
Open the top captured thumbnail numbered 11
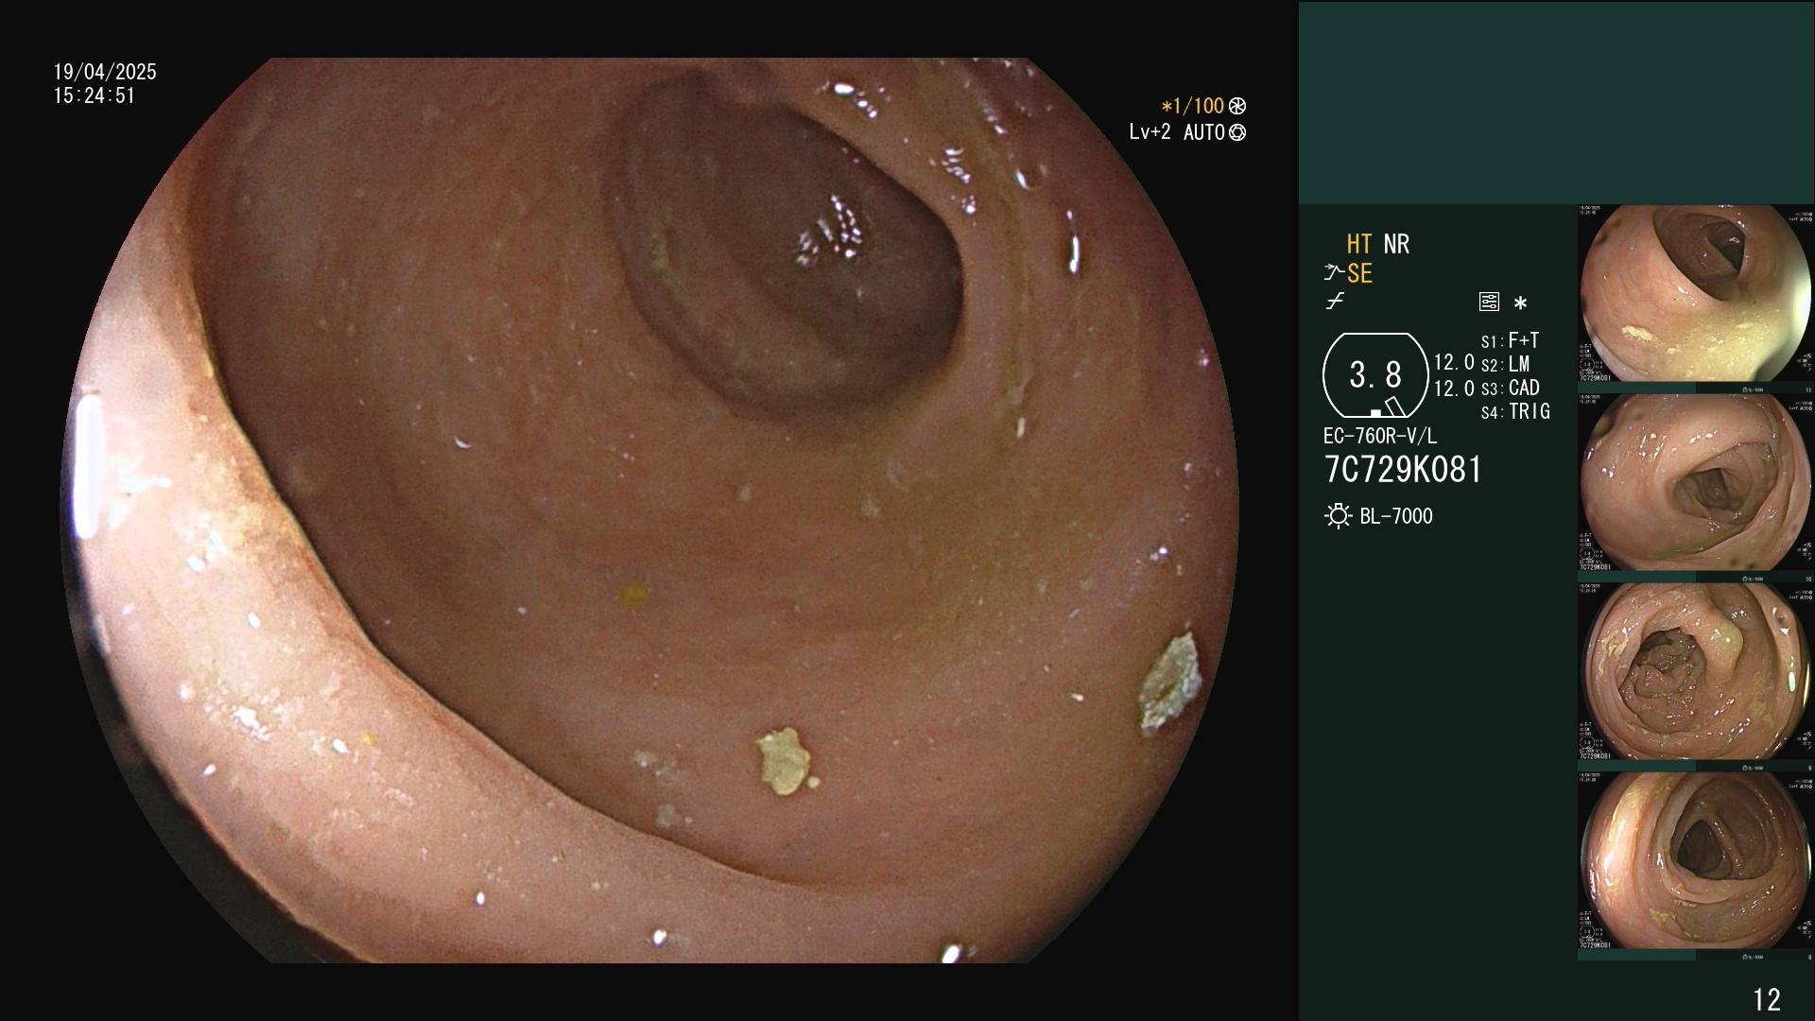pyautogui.click(x=1696, y=294)
